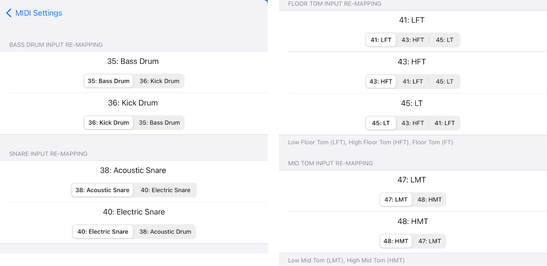Select 36: Kick Drum under 35: Bass Drum

pyautogui.click(x=159, y=81)
